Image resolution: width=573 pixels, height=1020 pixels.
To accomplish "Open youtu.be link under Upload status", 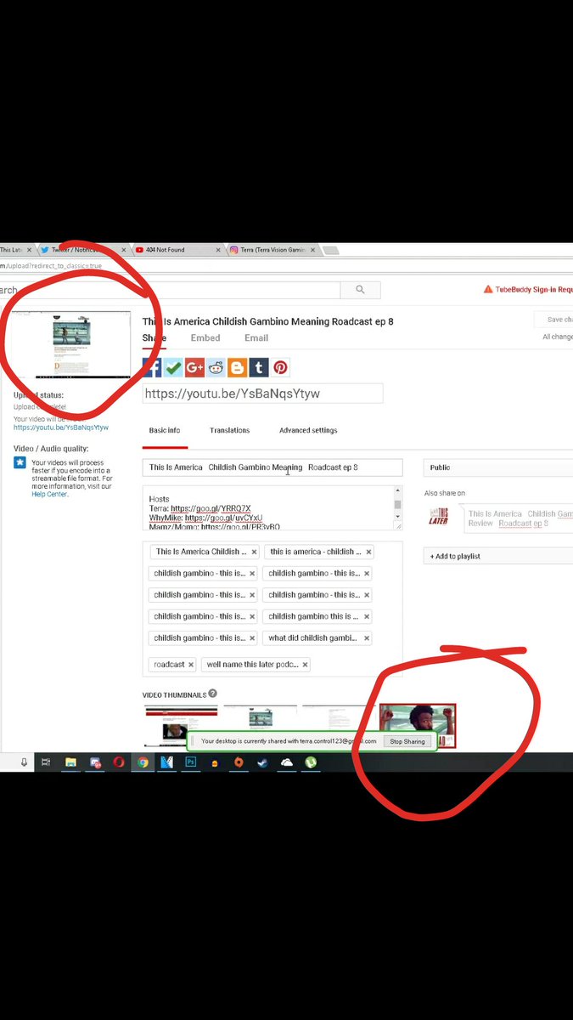I will coord(61,428).
